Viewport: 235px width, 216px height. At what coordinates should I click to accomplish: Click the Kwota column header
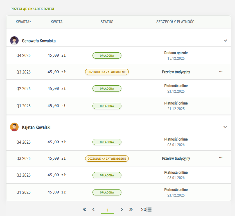pos(57,22)
